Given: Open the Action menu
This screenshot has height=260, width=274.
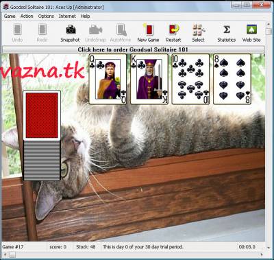Looking at the screenshot, I should click(x=27, y=16).
